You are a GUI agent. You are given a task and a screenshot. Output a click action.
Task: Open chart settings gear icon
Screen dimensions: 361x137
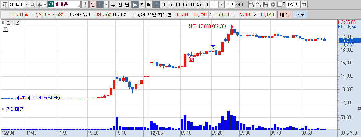273,4
